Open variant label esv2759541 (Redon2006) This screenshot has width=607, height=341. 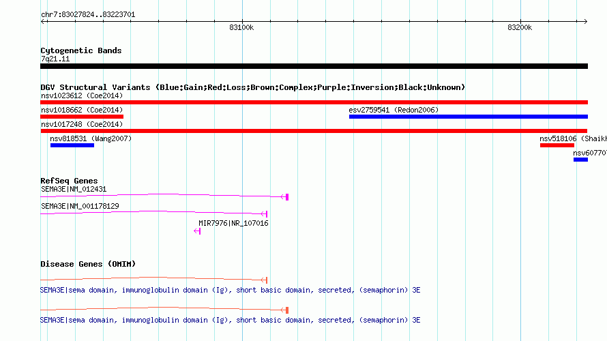pos(394,110)
